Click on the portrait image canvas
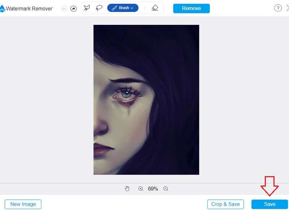Viewport: 289px width, 210px height. 146,100
